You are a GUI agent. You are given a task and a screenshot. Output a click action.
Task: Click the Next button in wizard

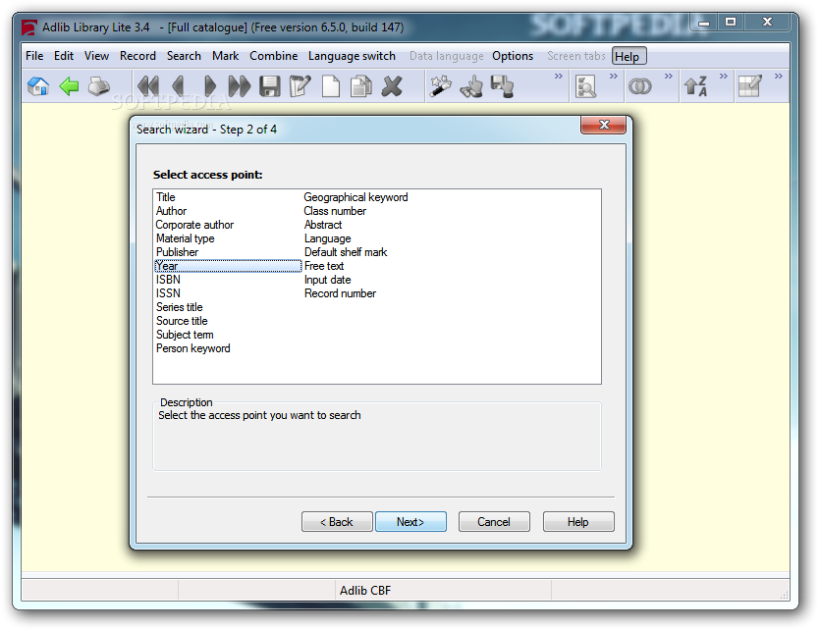(x=410, y=521)
